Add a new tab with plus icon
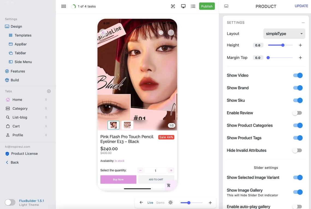This screenshot has height=209, width=311. (49, 91)
